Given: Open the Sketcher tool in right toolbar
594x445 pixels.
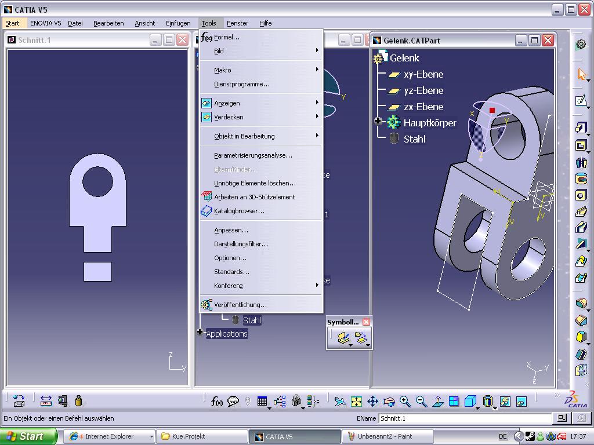Looking at the screenshot, I should 581,100.
